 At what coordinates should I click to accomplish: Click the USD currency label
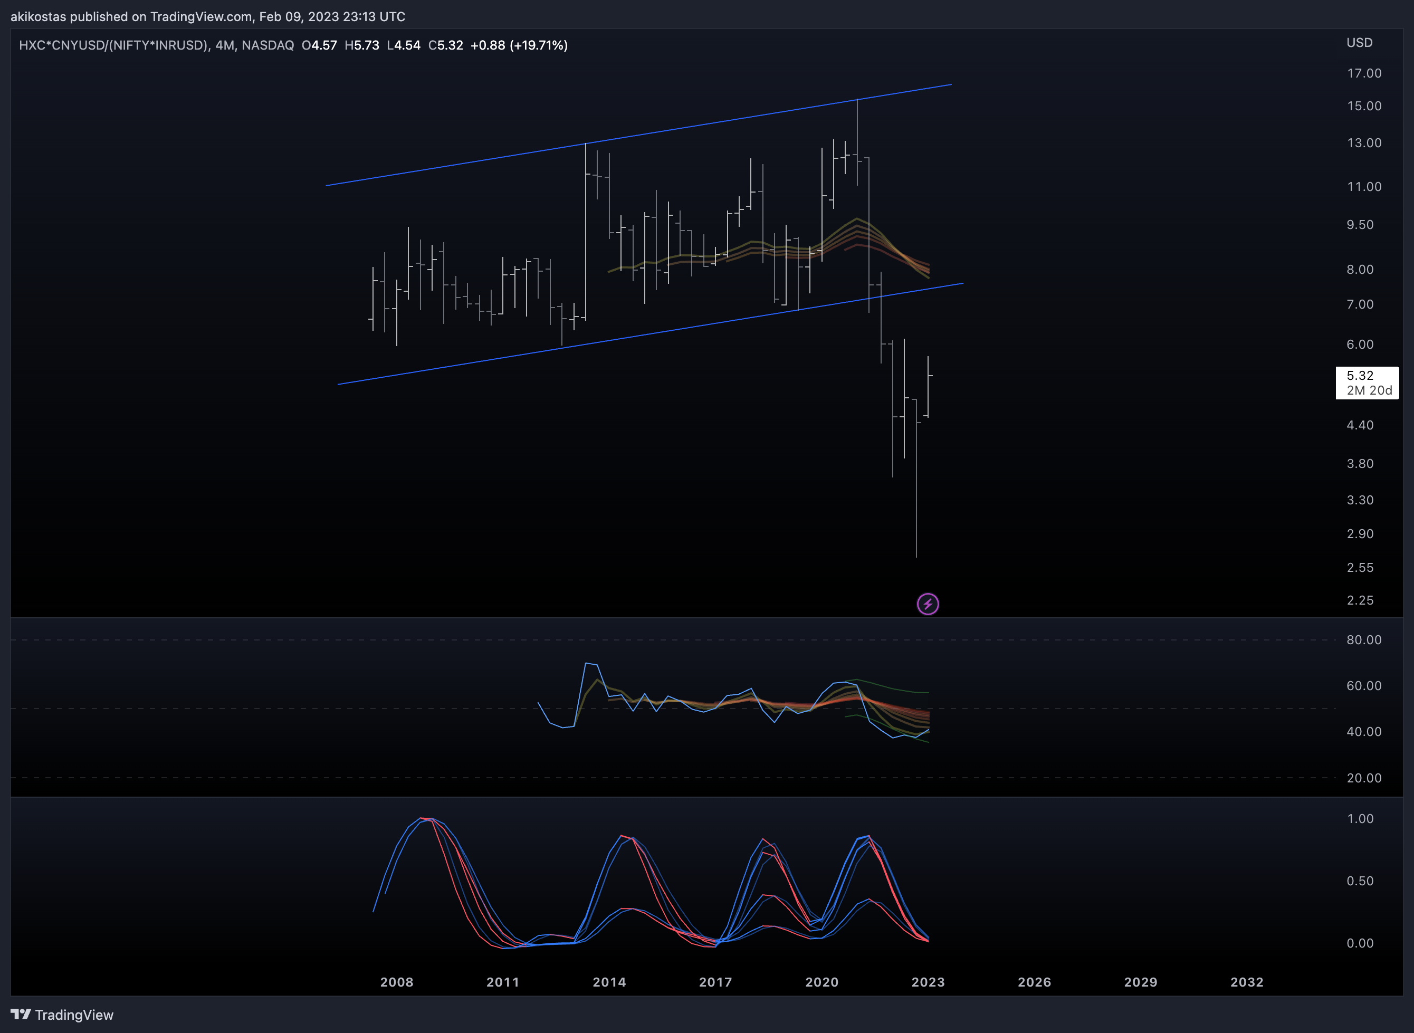1359,43
